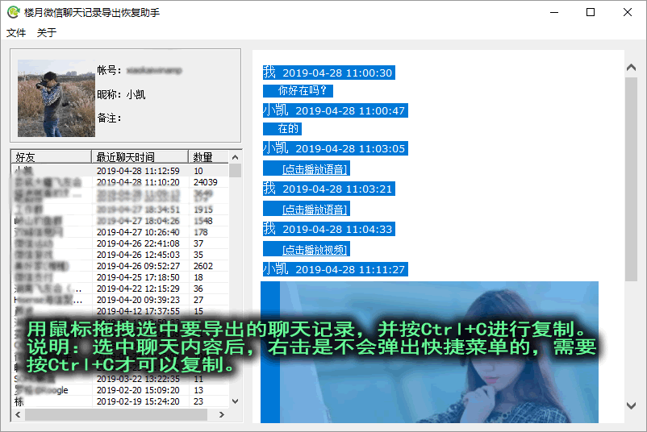Select row with time 2019-02-19 15:24:20
647x432 pixels.
[x=119, y=401]
